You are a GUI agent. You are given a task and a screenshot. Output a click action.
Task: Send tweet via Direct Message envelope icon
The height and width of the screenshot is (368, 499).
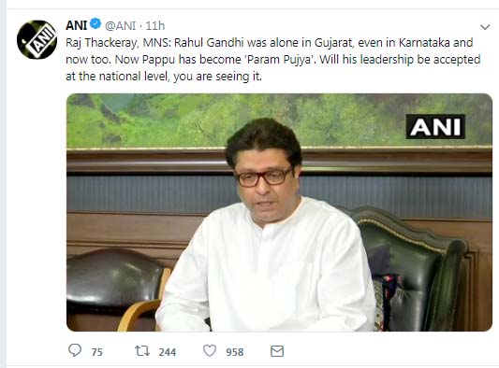(x=277, y=351)
